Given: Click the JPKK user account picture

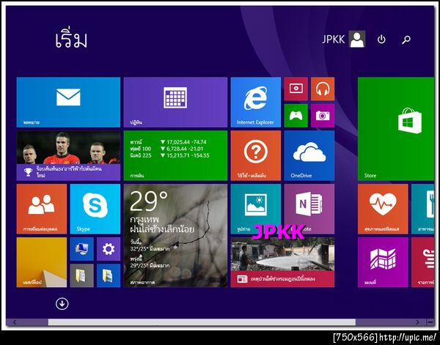Looking at the screenshot, I should pyautogui.click(x=357, y=39).
